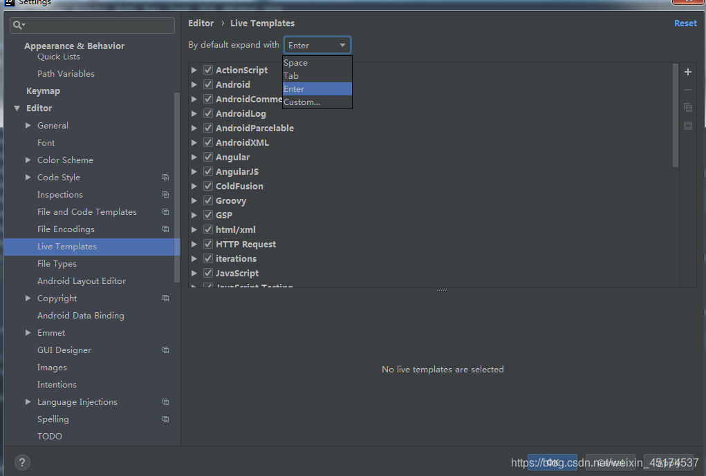The image size is (706, 476).
Task: Click project-level icon beside Language Injections
Action: click(x=166, y=402)
